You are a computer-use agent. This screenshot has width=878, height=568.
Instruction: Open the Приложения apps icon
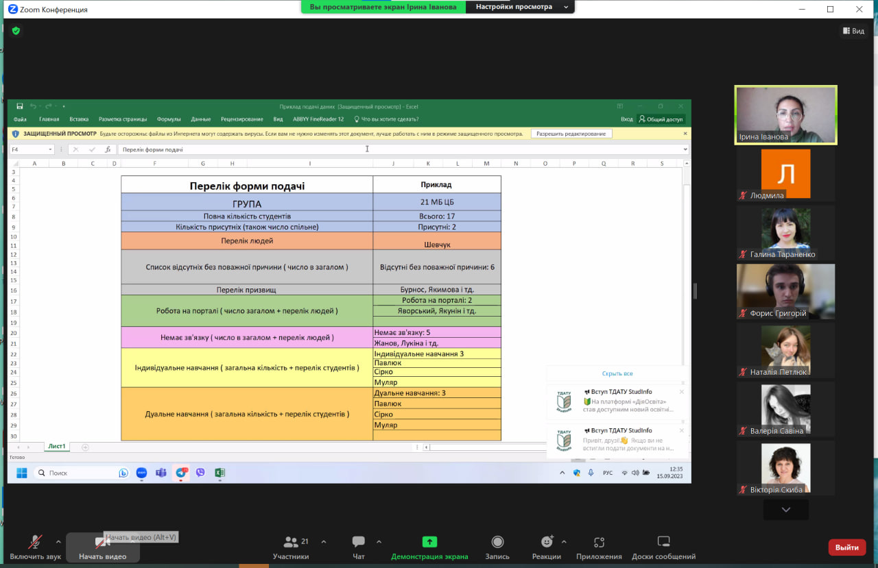click(599, 543)
